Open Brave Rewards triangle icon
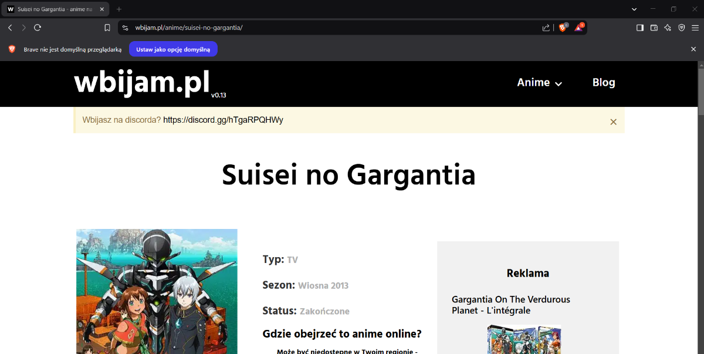This screenshot has width=704, height=354. click(579, 28)
